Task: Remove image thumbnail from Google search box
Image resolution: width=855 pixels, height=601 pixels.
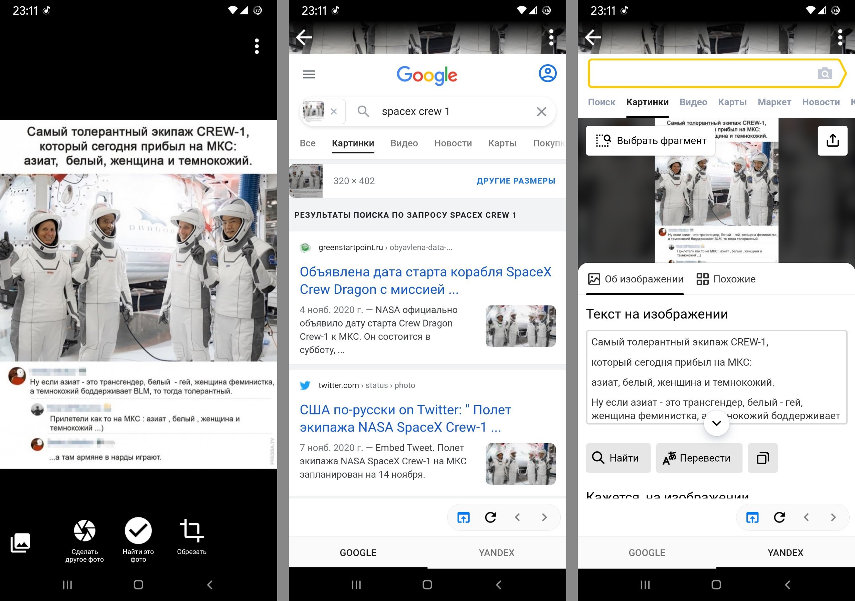Action: click(x=334, y=111)
